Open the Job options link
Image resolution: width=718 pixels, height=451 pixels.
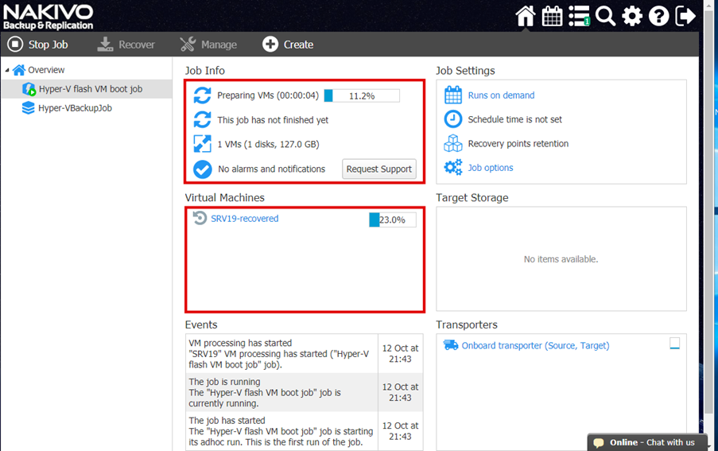coord(490,168)
